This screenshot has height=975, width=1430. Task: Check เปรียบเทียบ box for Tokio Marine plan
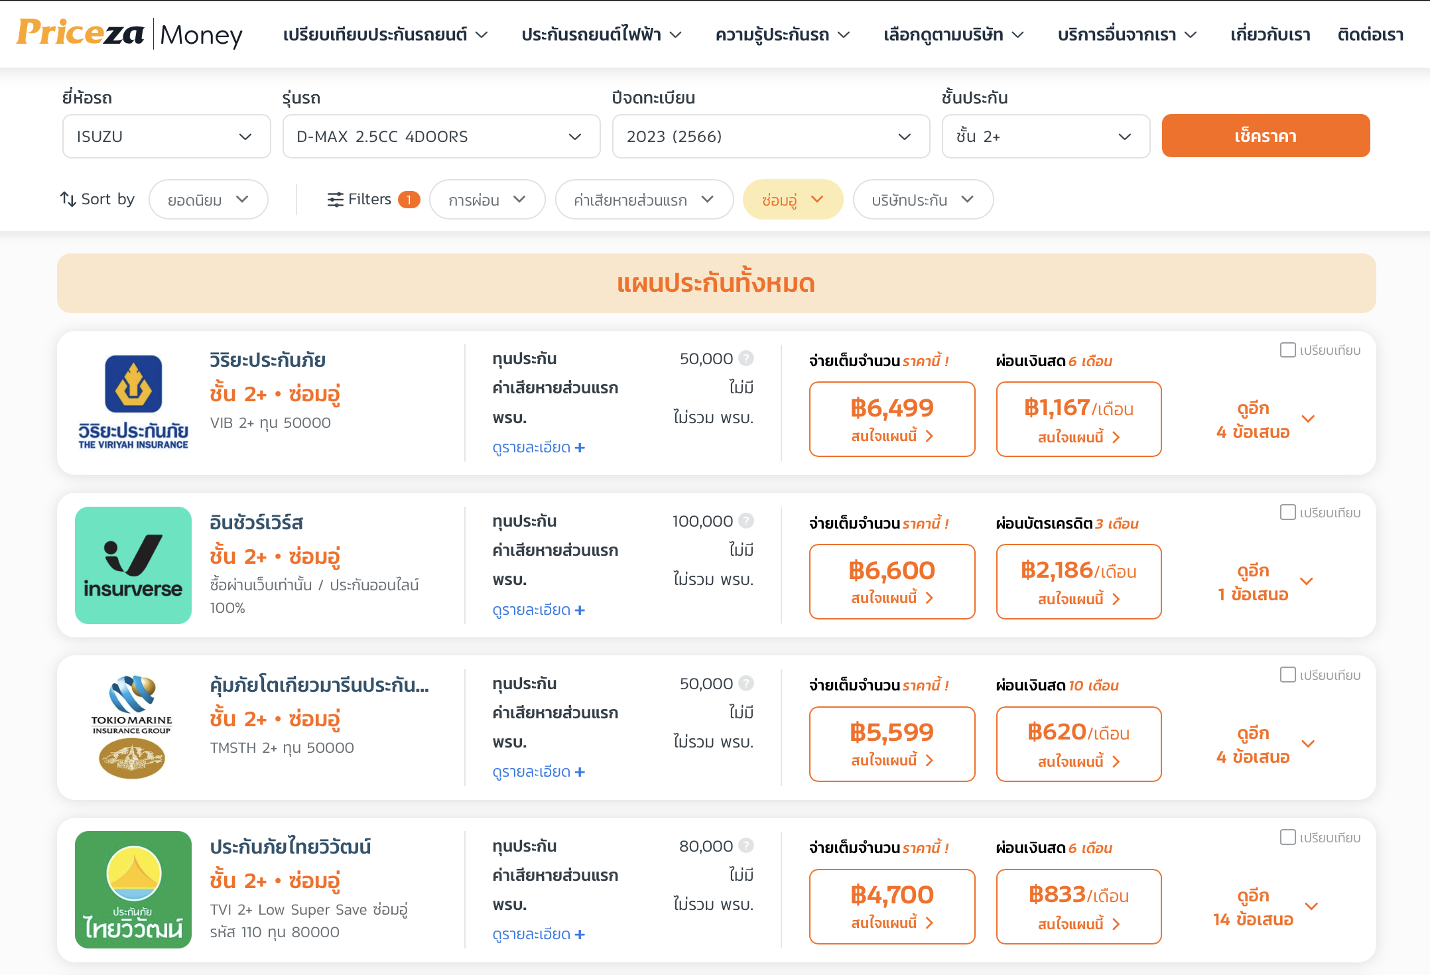1287,675
